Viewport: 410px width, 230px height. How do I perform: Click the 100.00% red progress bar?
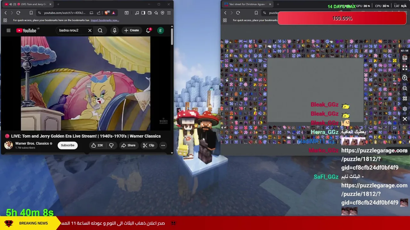[x=342, y=18]
